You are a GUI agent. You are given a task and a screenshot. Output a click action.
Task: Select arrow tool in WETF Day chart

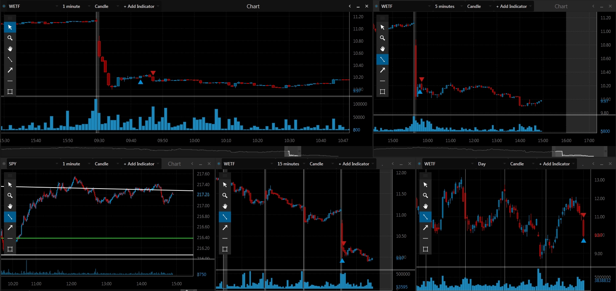tap(425, 228)
